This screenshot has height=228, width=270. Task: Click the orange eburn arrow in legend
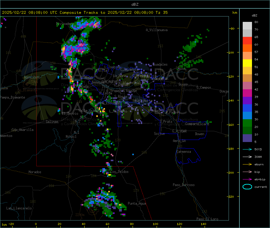point(247,164)
